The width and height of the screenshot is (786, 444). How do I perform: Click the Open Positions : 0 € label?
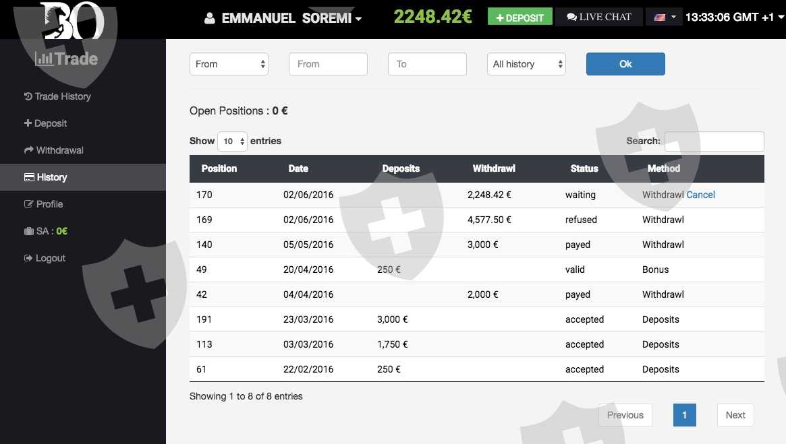pos(239,111)
